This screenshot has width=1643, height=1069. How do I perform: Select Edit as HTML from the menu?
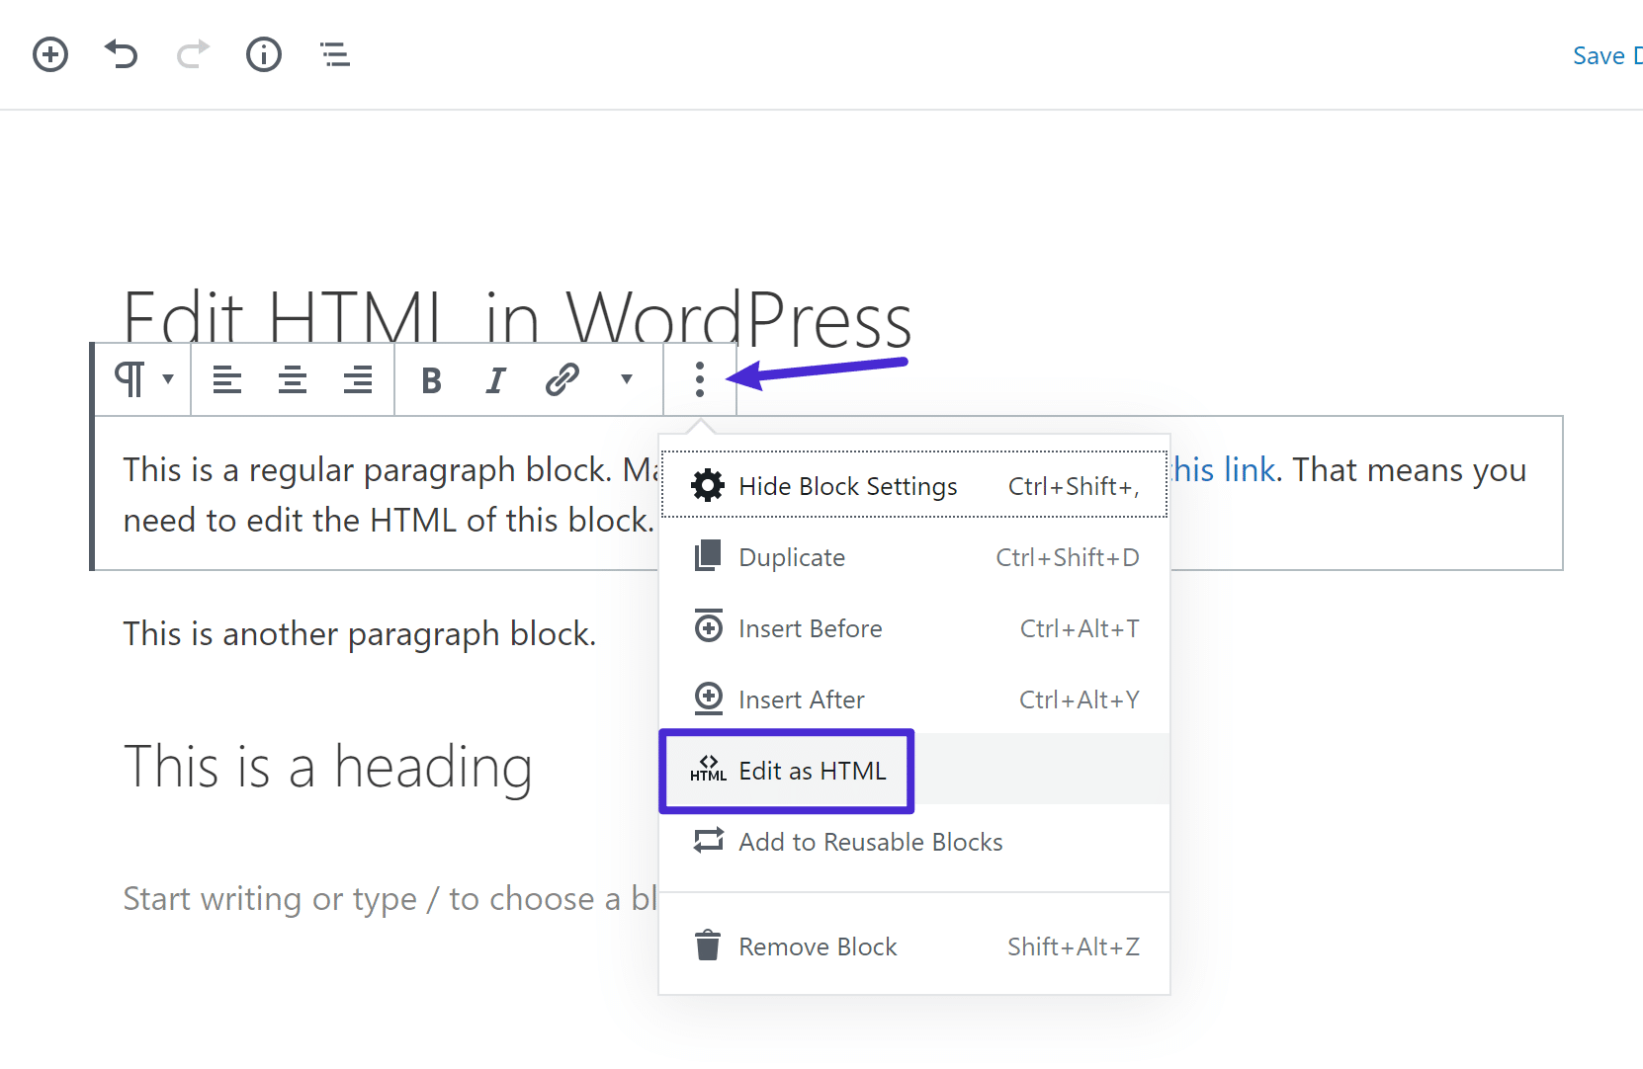pyautogui.click(x=813, y=771)
